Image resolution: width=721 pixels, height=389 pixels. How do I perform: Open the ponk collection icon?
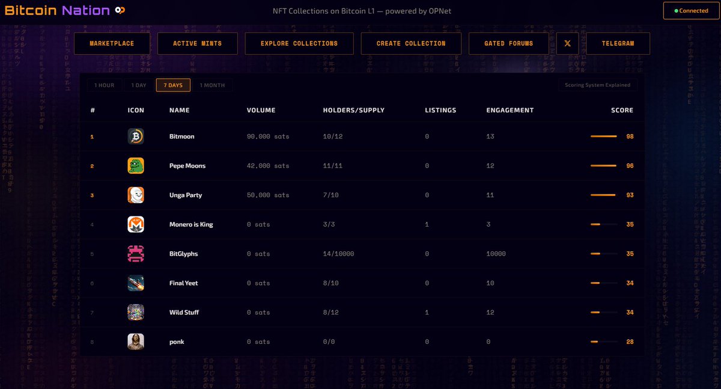click(136, 342)
